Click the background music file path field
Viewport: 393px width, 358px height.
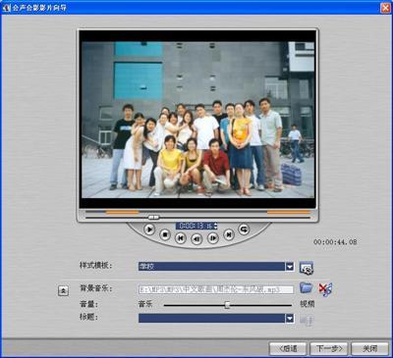pyautogui.click(x=216, y=289)
